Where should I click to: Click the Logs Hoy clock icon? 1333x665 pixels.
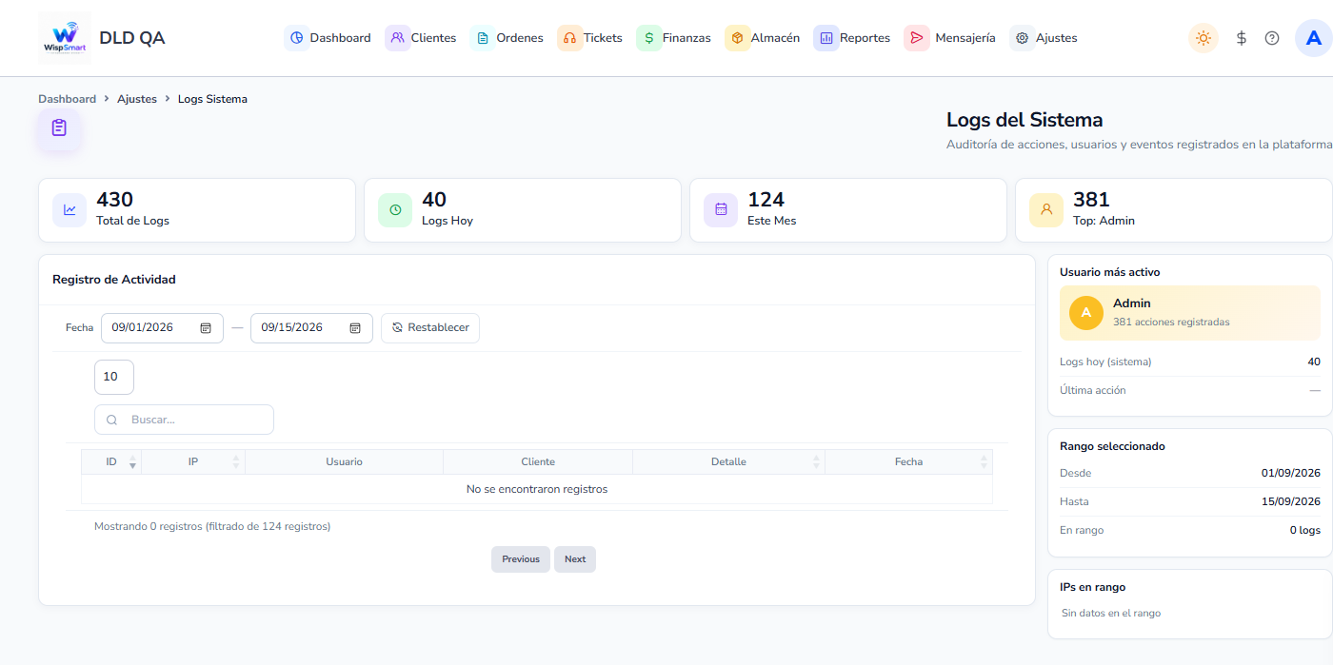395,210
